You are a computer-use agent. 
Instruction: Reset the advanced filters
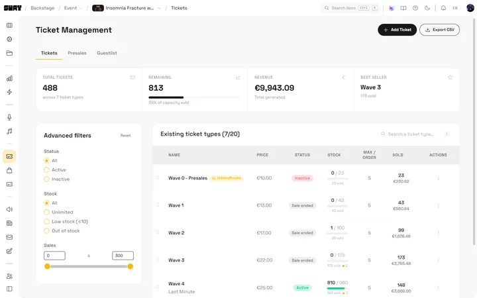tap(125, 136)
